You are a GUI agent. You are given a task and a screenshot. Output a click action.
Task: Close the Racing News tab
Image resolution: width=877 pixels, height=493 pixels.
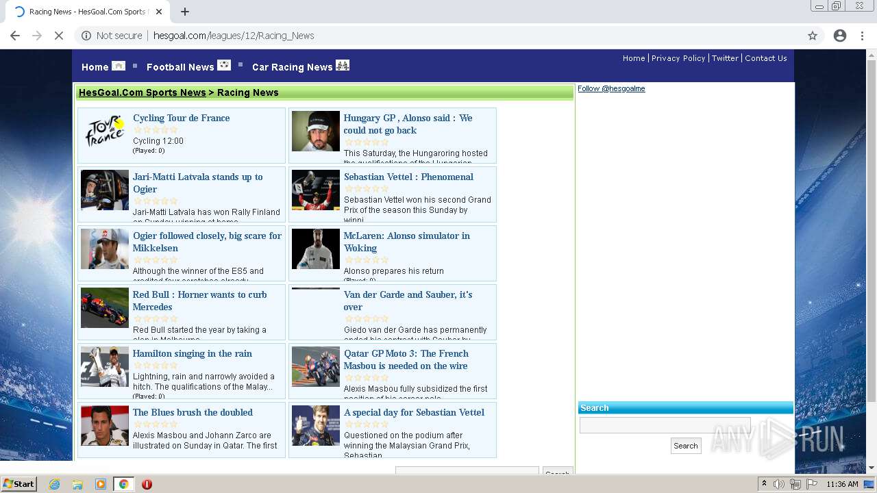pos(159,12)
